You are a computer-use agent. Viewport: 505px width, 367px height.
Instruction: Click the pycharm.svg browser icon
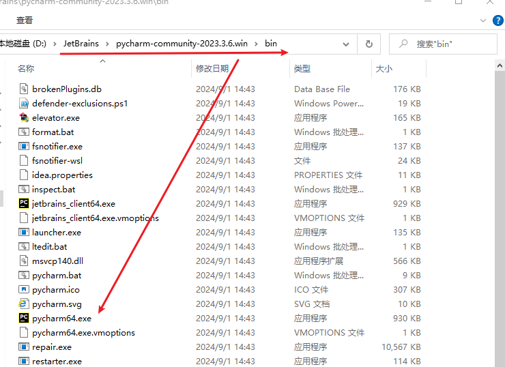point(24,304)
